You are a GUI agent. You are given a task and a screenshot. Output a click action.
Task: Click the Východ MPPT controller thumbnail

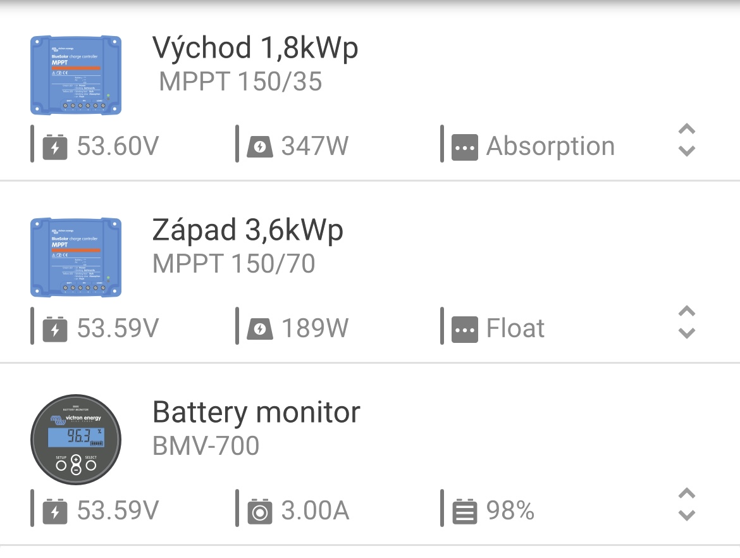coord(76,75)
